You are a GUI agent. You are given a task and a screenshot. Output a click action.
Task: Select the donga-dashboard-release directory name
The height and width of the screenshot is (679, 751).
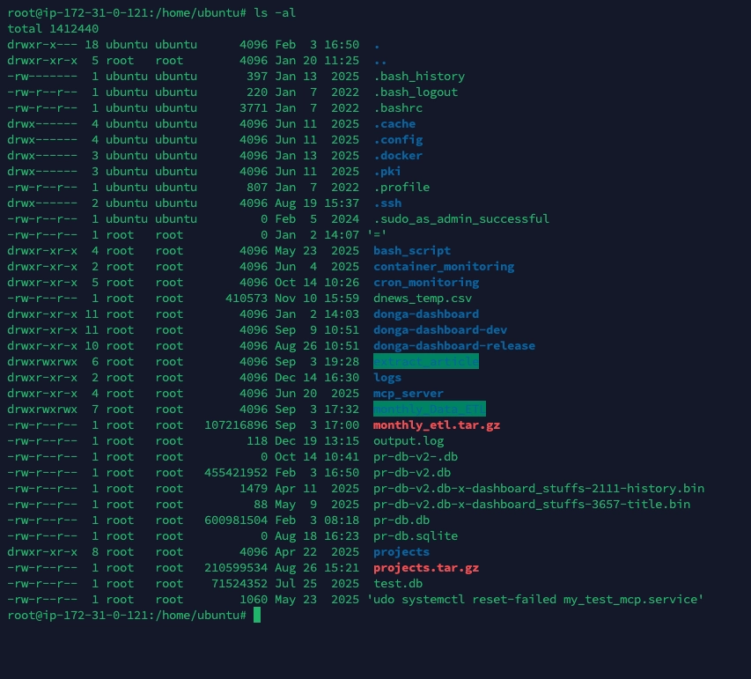tap(454, 345)
